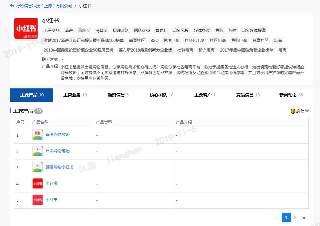Click the 香港购物攻略 product icon

click(x=38, y=135)
